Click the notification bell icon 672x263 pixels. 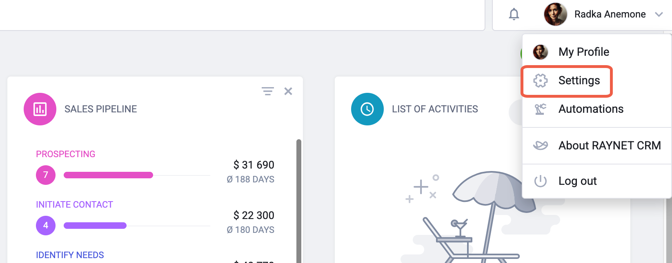(514, 15)
